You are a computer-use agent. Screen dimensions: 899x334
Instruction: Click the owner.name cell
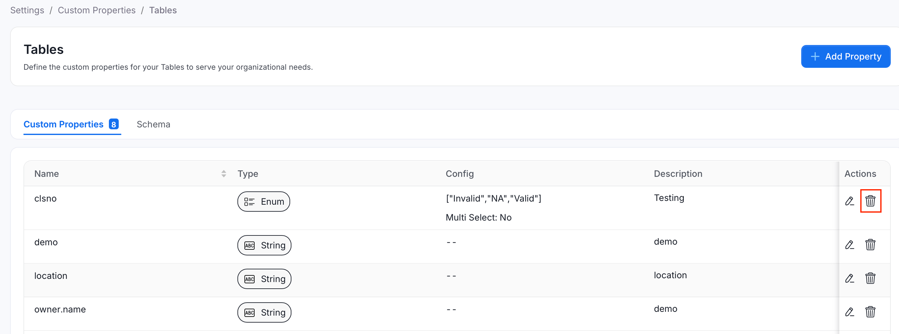coord(60,309)
